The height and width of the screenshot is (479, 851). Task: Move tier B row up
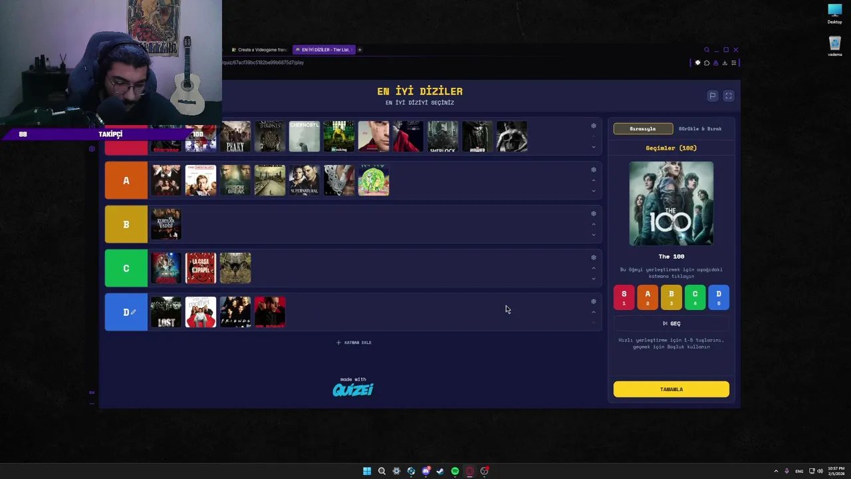pyautogui.click(x=594, y=224)
